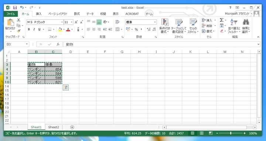Screen dimensions: 266x141
Task: Open fill color dropdown arrow
Action: (x=64, y=29)
